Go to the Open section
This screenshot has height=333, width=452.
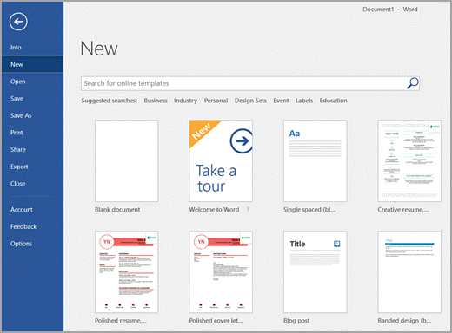point(18,82)
